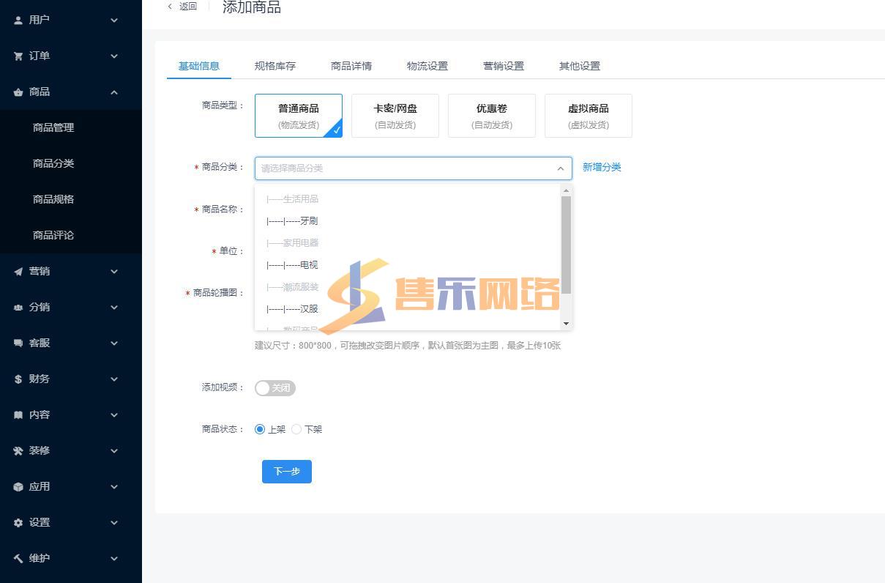Click the 返回 link
The width and height of the screenshot is (885, 583).
188,7
